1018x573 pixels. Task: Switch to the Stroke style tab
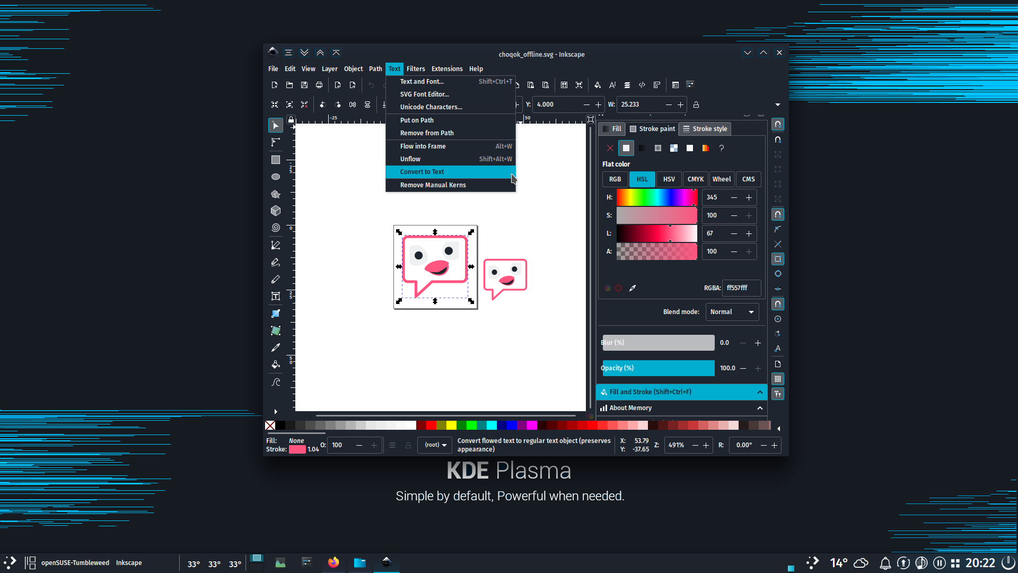click(x=705, y=129)
